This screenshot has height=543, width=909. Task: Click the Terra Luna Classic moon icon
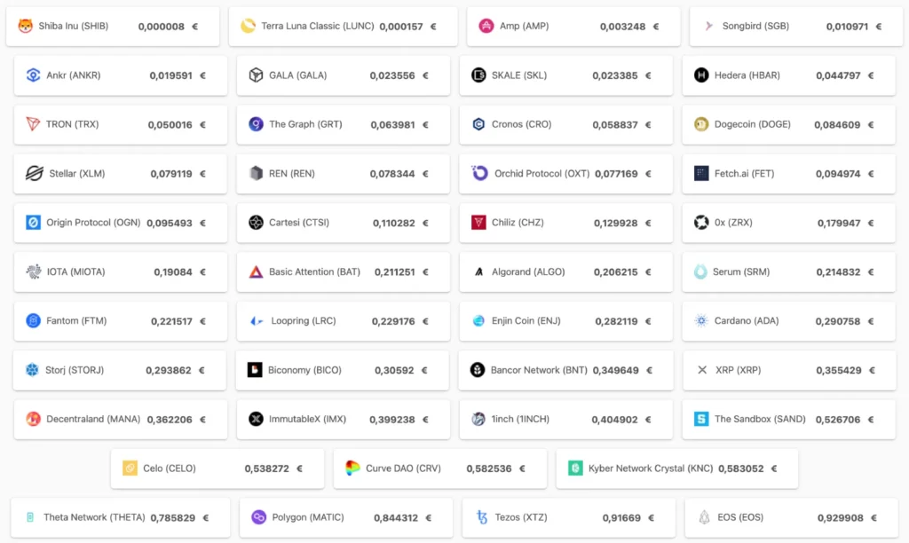click(x=249, y=26)
